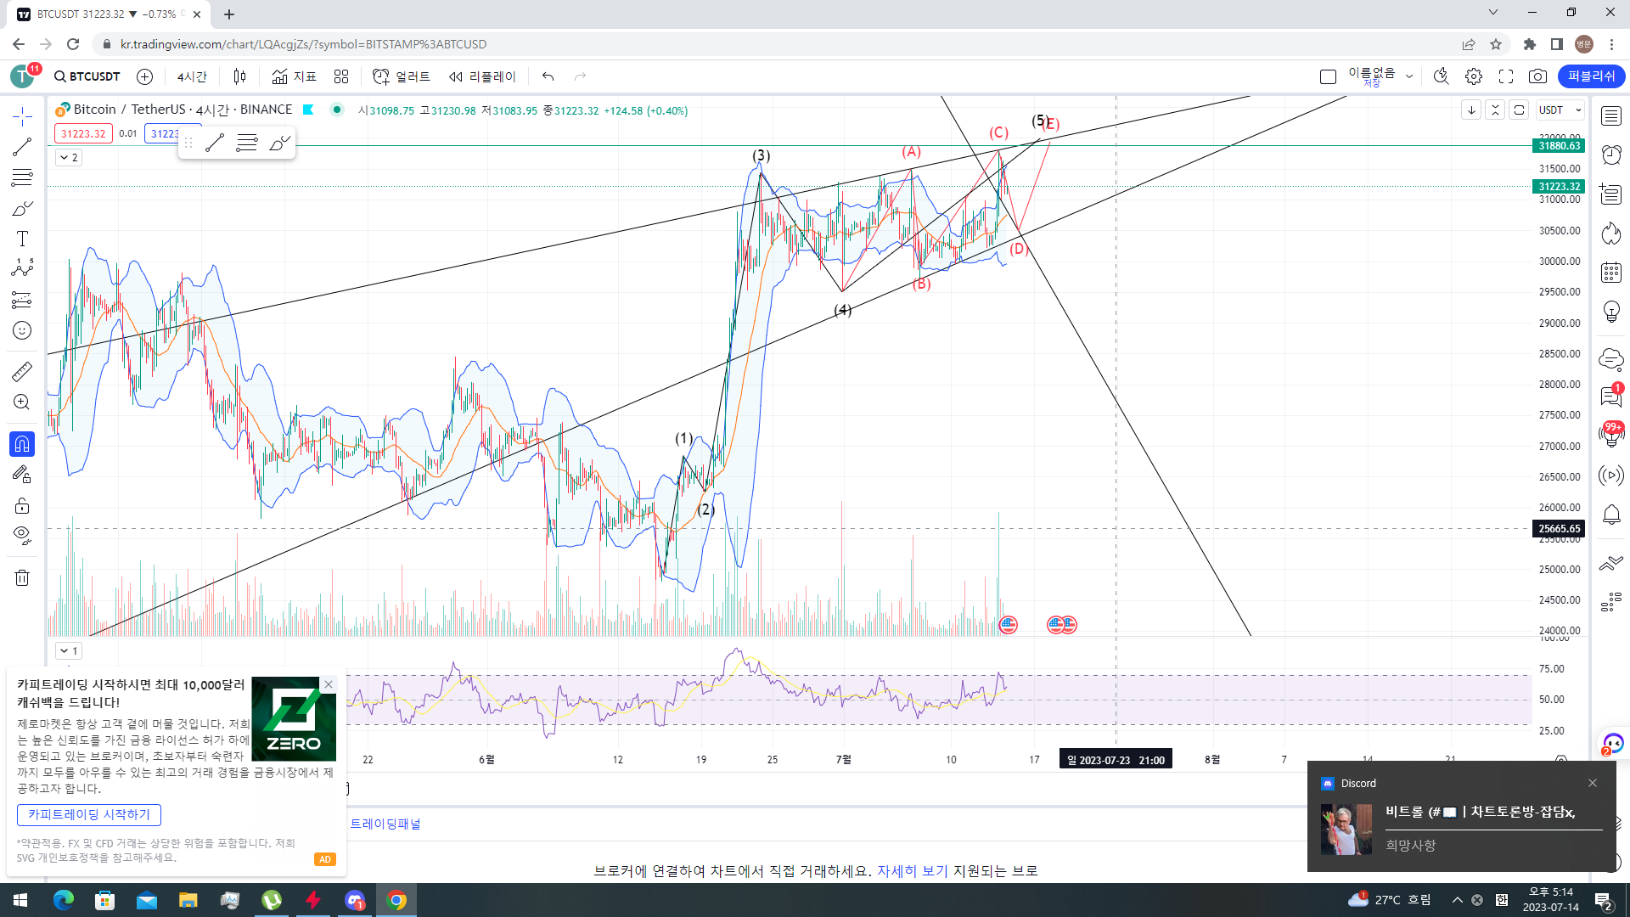1630x917 pixels.
Task: Open the Mail app from taskbar
Action: (x=146, y=900)
